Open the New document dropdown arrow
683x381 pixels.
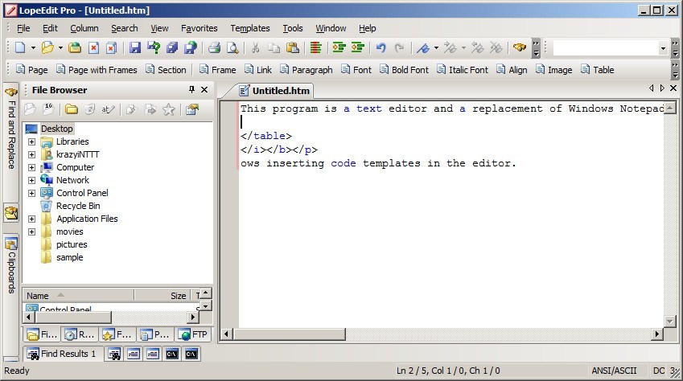(33, 47)
